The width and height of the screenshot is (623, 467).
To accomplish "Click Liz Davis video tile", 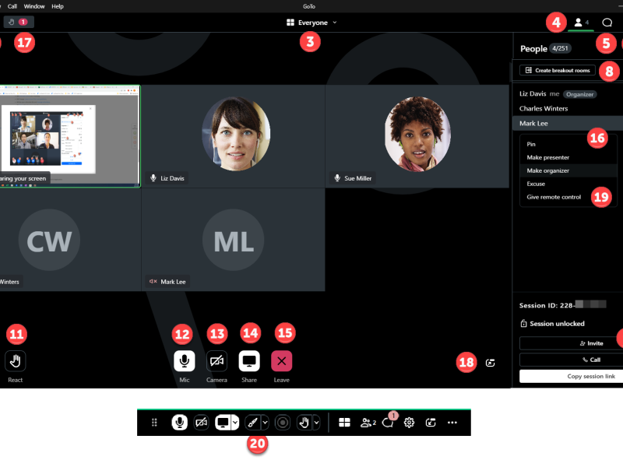I will [x=233, y=136].
